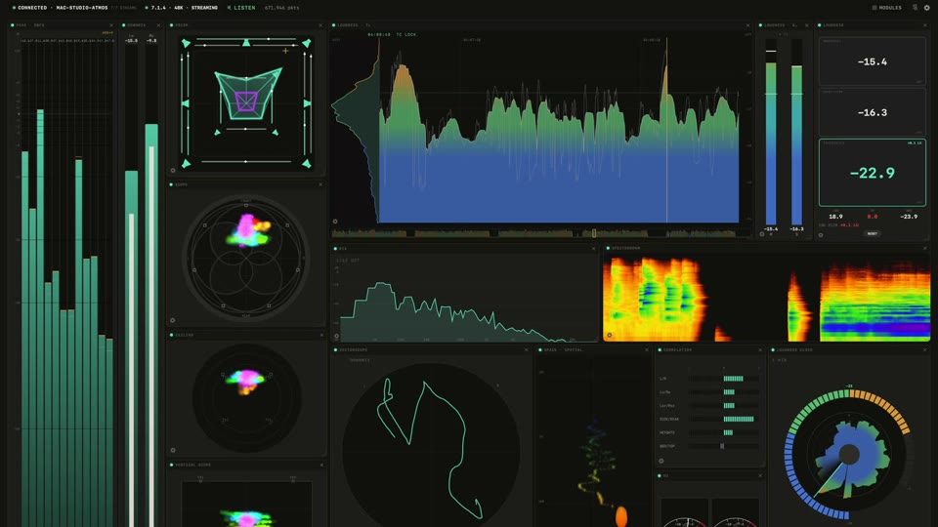The height and width of the screenshot is (527, 938).
Task: Open Scope panel gear settings
Action: coord(173,320)
